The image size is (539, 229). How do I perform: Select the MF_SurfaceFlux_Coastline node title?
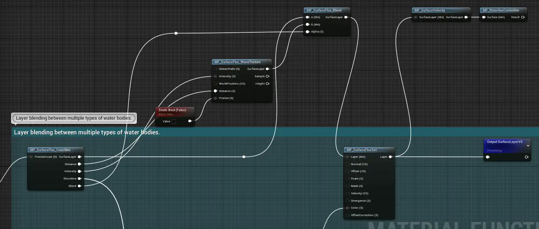(x=50, y=150)
